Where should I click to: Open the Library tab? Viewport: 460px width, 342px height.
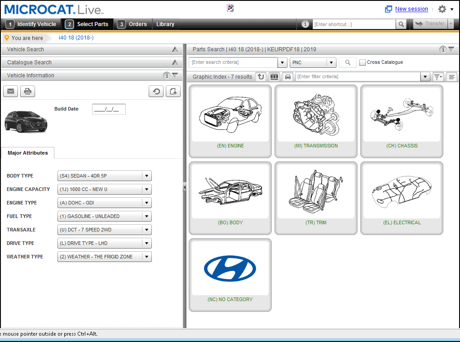(x=165, y=24)
